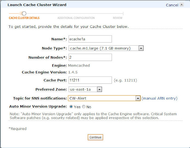
Task: Click the Number of Nodes field
Action: 90,57
